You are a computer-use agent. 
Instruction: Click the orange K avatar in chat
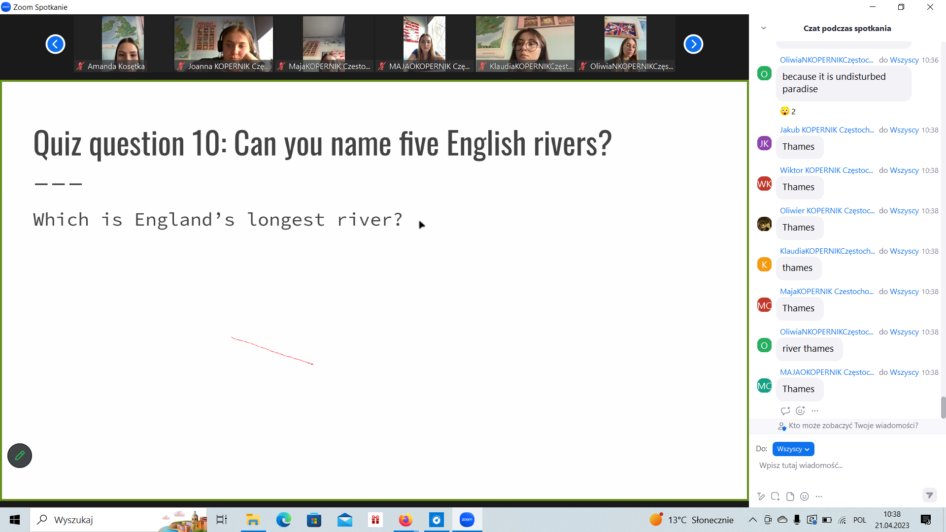tap(764, 265)
